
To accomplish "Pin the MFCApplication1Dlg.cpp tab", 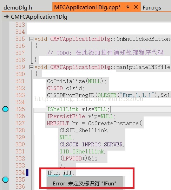I will pyautogui.click(x=127, y=7).
